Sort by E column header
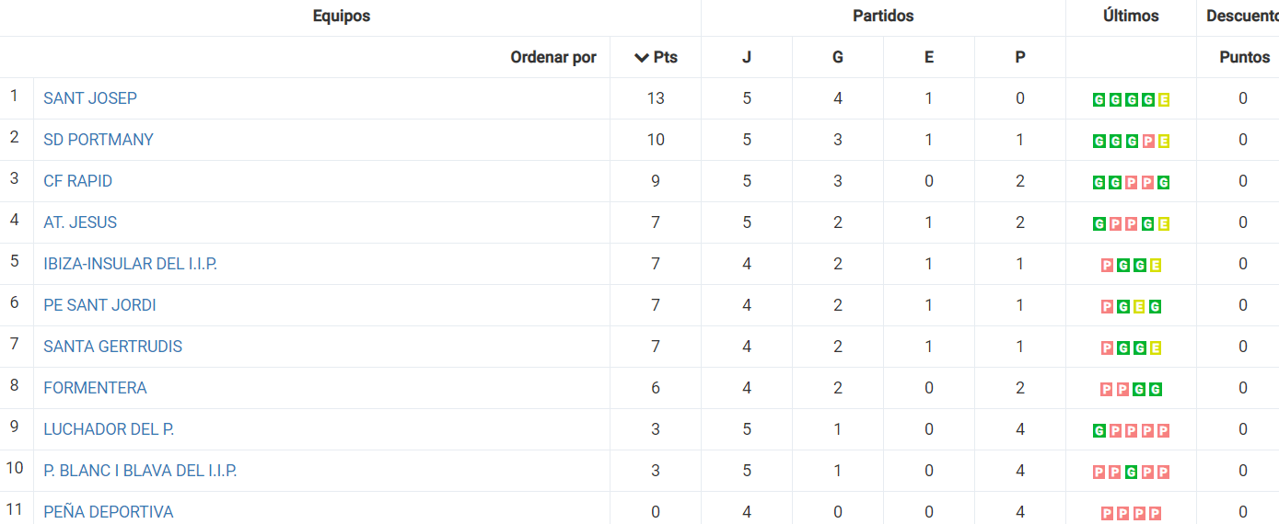The image size is (1279, 524). (x=929, y=57)
